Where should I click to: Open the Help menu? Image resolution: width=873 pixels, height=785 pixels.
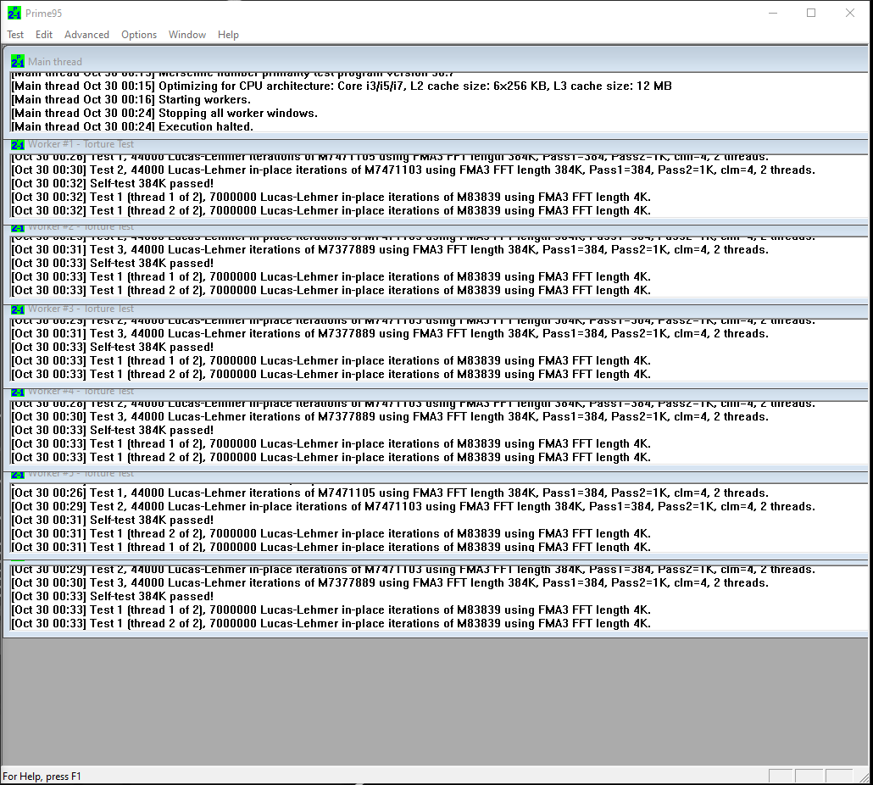tap(228, 35)
